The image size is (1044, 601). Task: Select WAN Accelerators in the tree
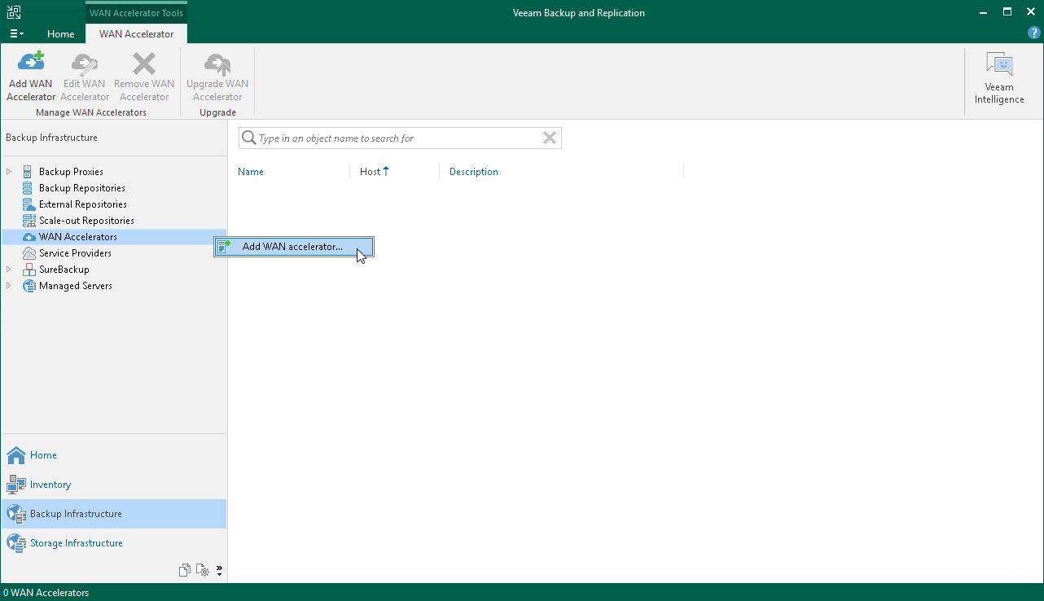point(78,237)
